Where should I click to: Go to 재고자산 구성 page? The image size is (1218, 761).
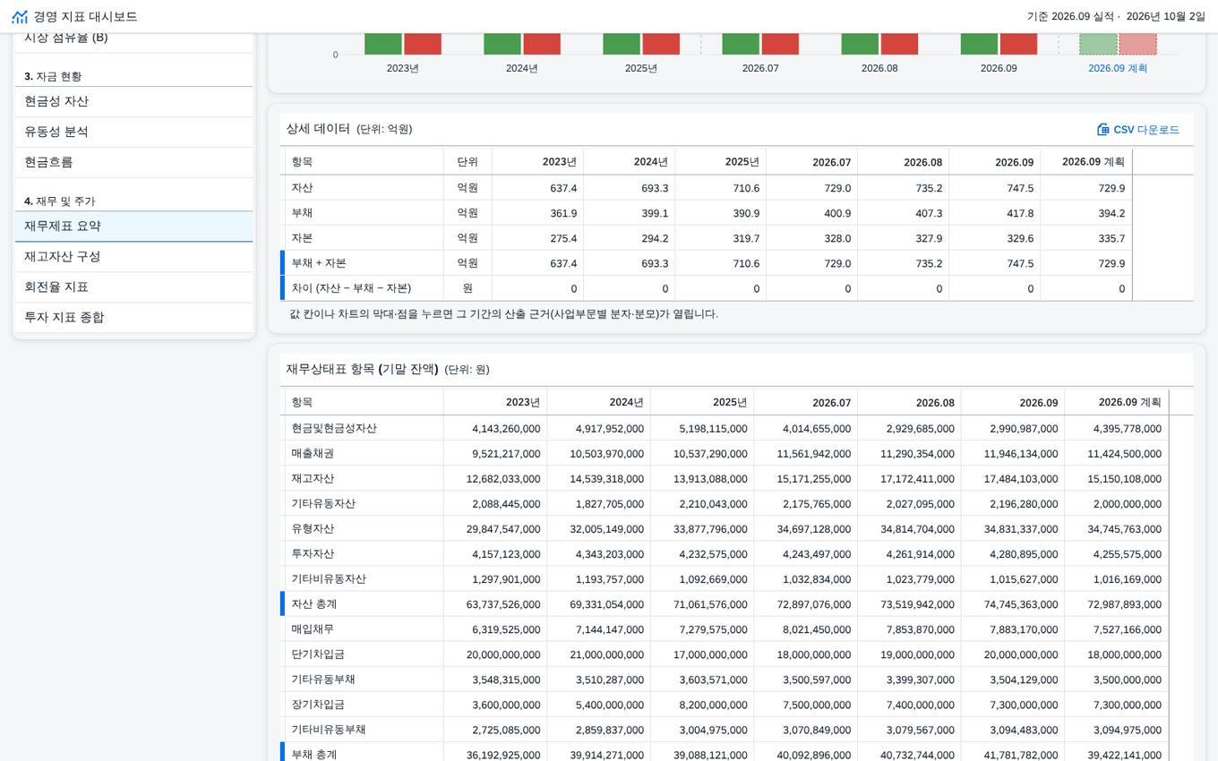(x=134, y=257)
